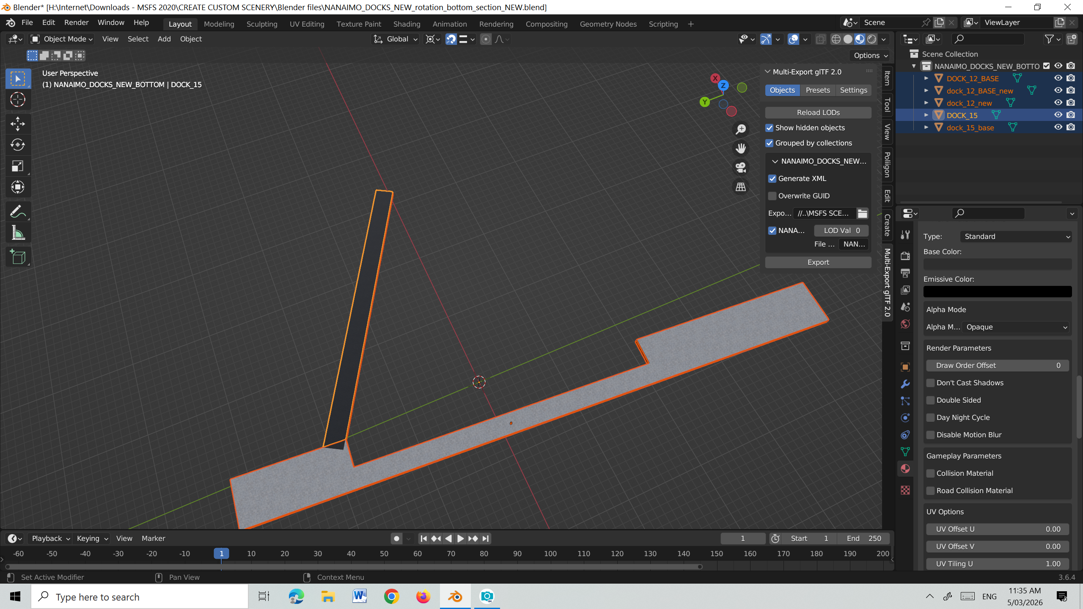This screenshot has height=609, width=1083.
Task: Click the Export button
Action: coord(818,263)
